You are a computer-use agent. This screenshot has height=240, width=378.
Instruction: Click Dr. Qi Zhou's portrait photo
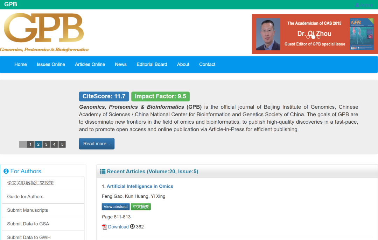coord(268,34)
